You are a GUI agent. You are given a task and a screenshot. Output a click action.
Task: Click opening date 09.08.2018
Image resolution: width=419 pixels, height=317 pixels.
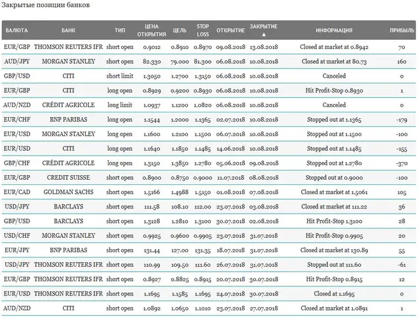click(230, 47)
